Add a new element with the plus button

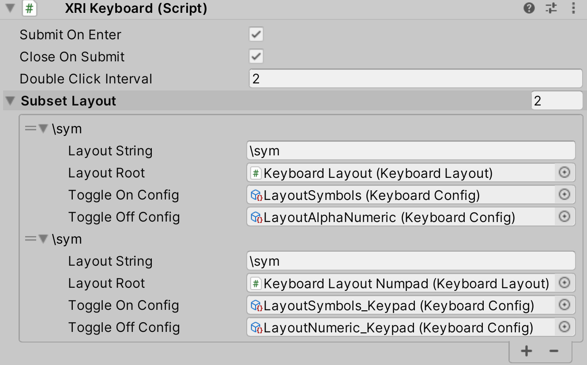coord(526,351)
